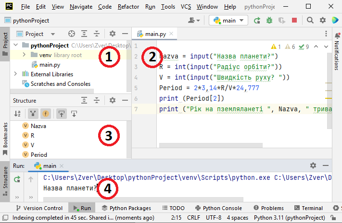342x223 pixels.
Task: Run the main configuration with green arrow
Action: (x=257, y=20)
